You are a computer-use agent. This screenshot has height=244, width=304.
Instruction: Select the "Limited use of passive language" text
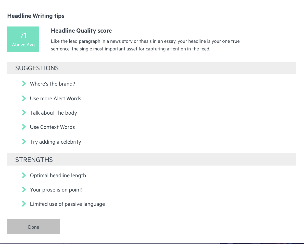[68, 204]
